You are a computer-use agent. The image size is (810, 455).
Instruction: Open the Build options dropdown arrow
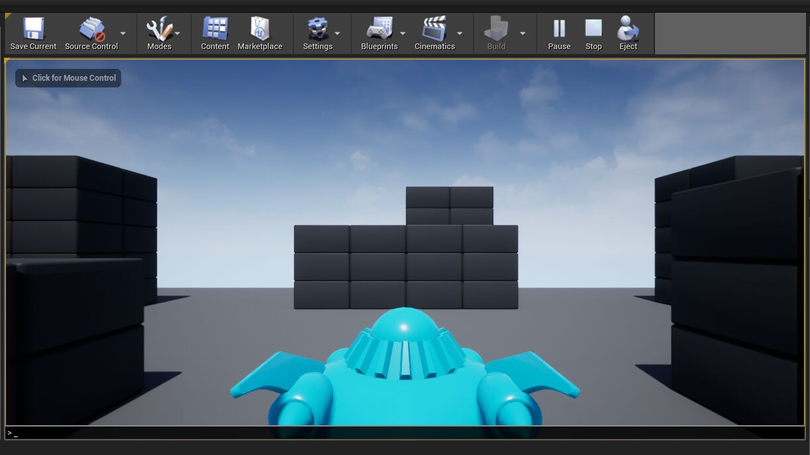coord(523,33)
